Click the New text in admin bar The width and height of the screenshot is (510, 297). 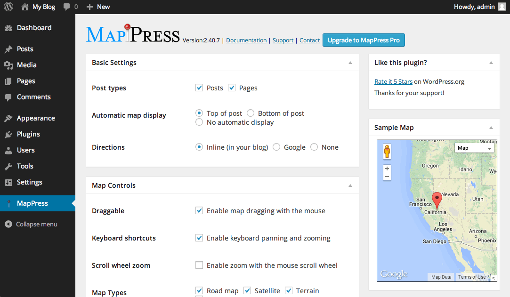104,7
